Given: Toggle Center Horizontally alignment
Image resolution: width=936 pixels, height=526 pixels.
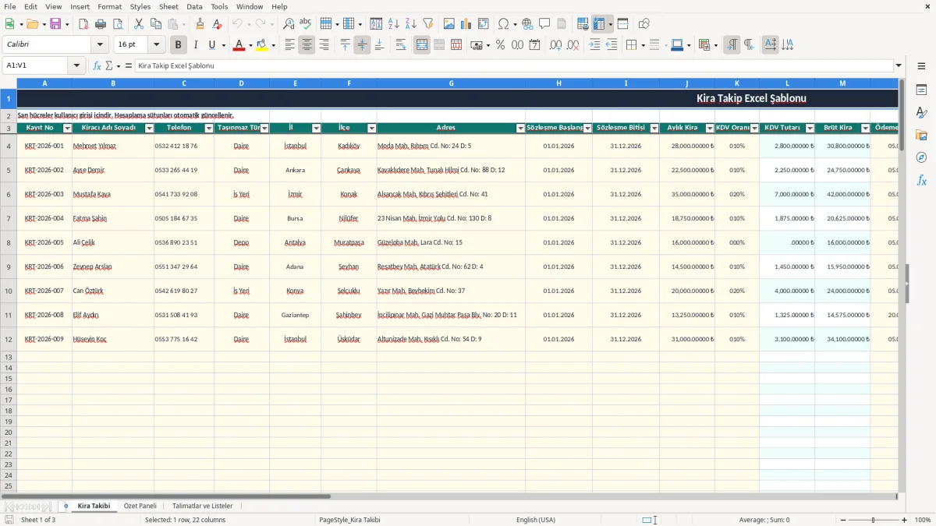Looking at the screenshot, I should [x=307, y=45].
